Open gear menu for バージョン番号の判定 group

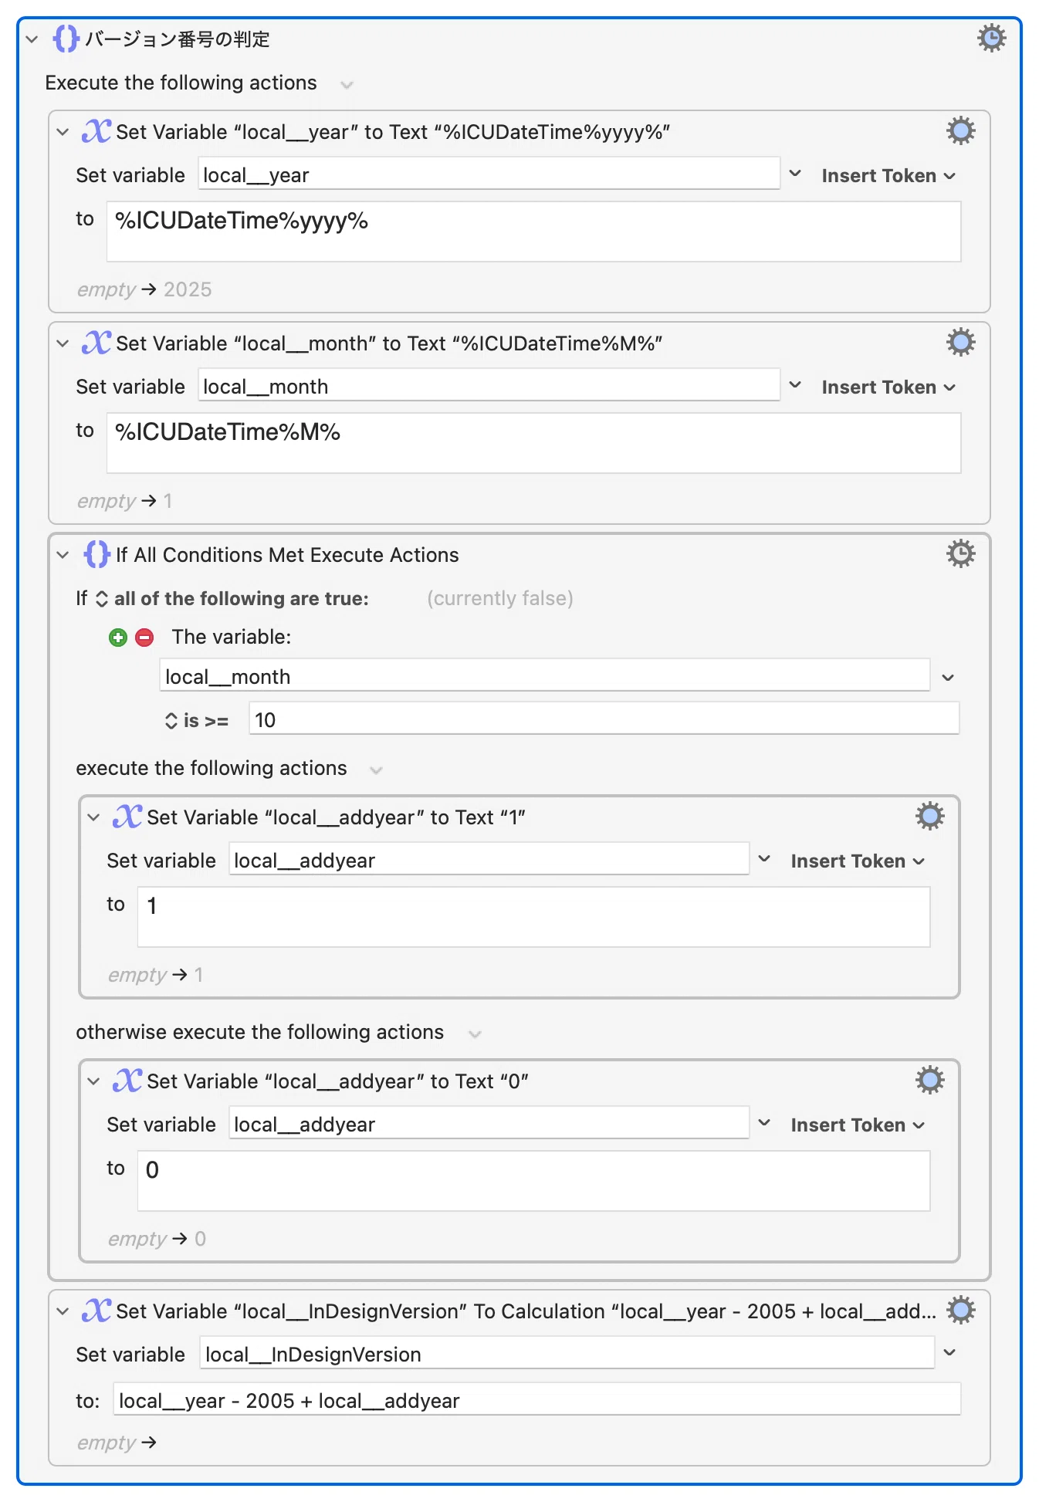click(x=991, y=38)
